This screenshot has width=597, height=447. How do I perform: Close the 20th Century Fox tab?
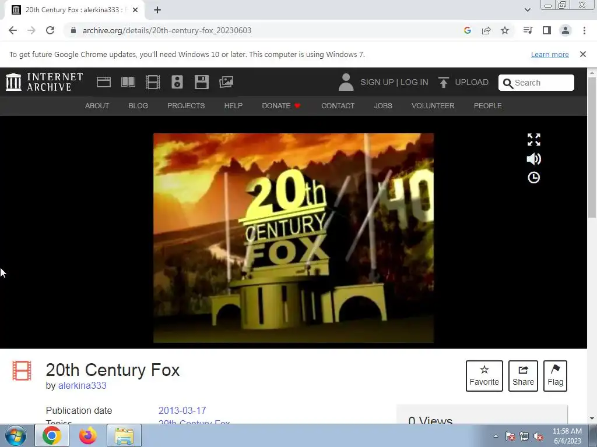[135, 10]
